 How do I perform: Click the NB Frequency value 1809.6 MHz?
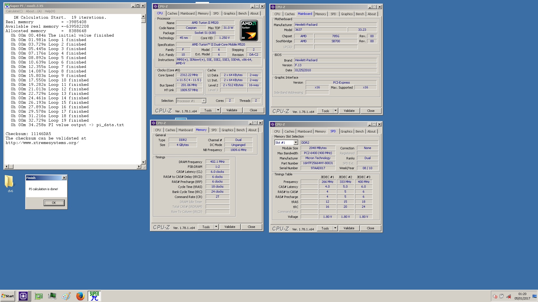[x=238, y=150]
